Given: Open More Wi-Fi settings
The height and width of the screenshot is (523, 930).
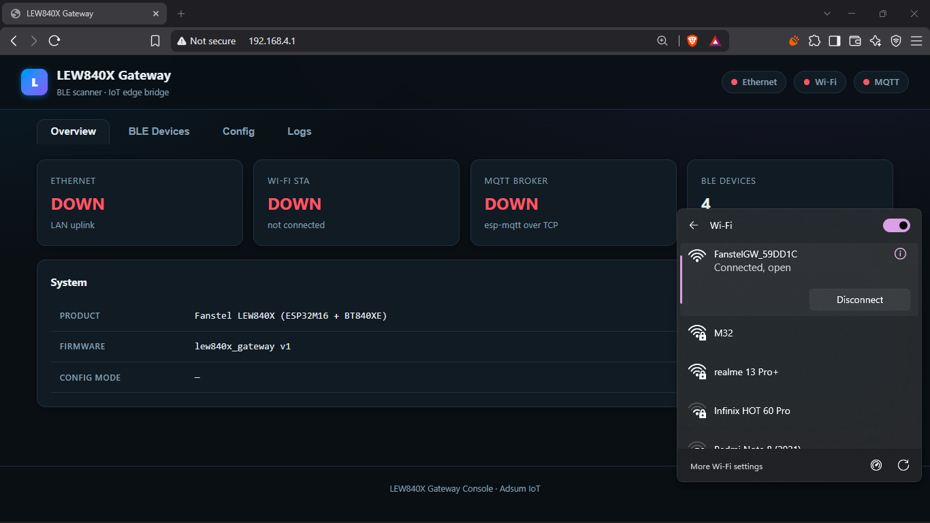Looking at the screenshot, I should point(726,466).
